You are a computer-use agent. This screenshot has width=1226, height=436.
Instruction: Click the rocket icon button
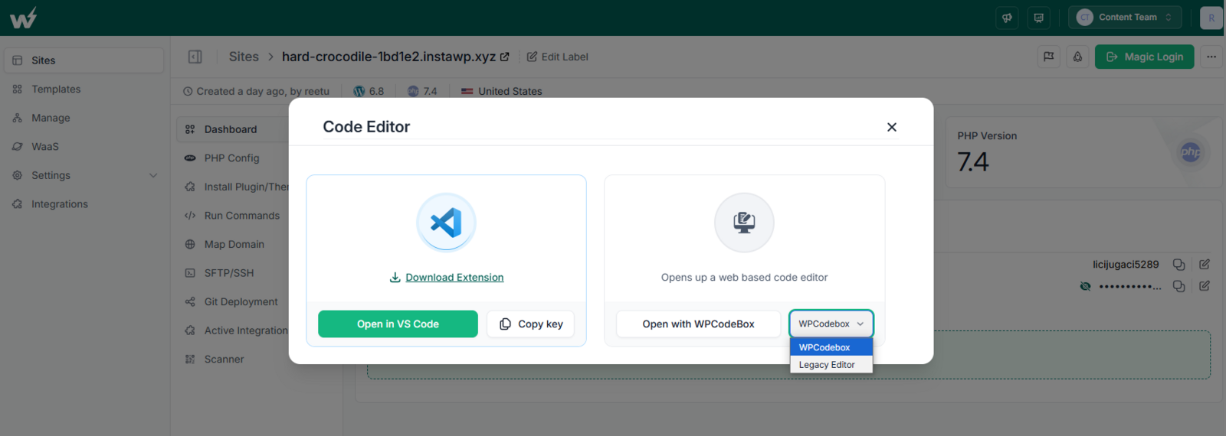click(x=1077, y=57)
